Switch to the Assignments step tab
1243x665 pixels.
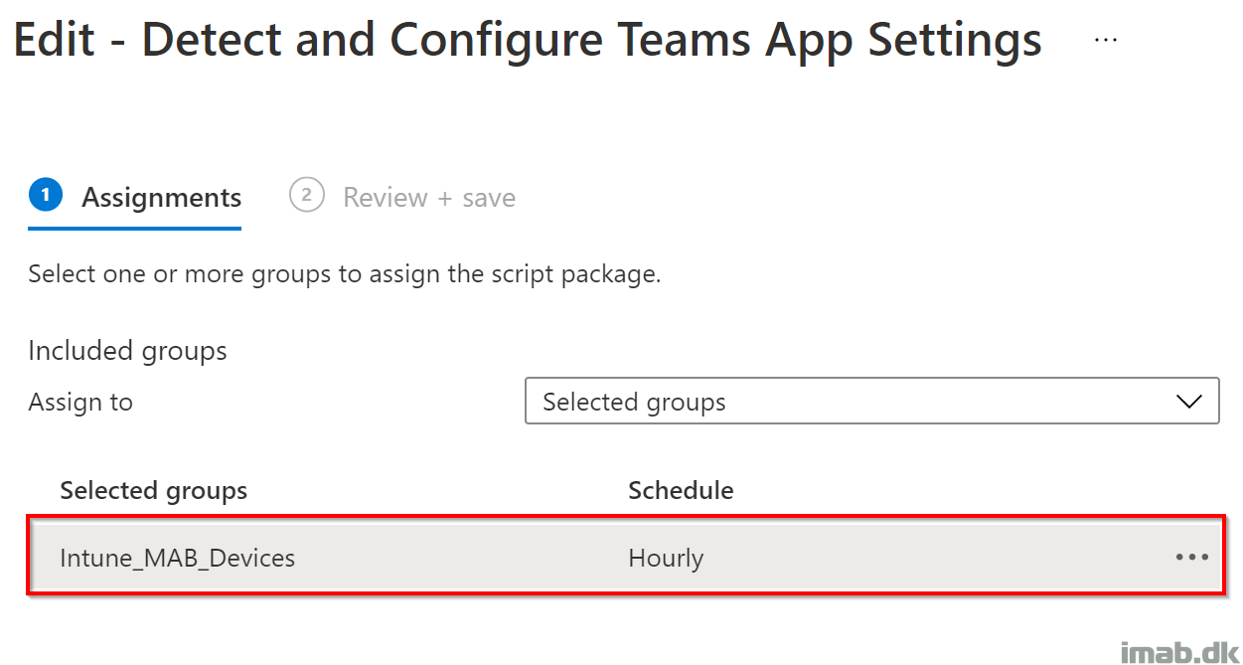tap(135, 198)
